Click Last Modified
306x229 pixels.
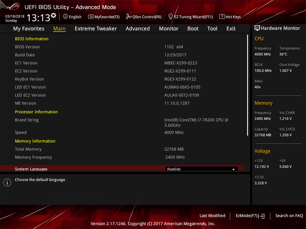[x=212, y=215]
